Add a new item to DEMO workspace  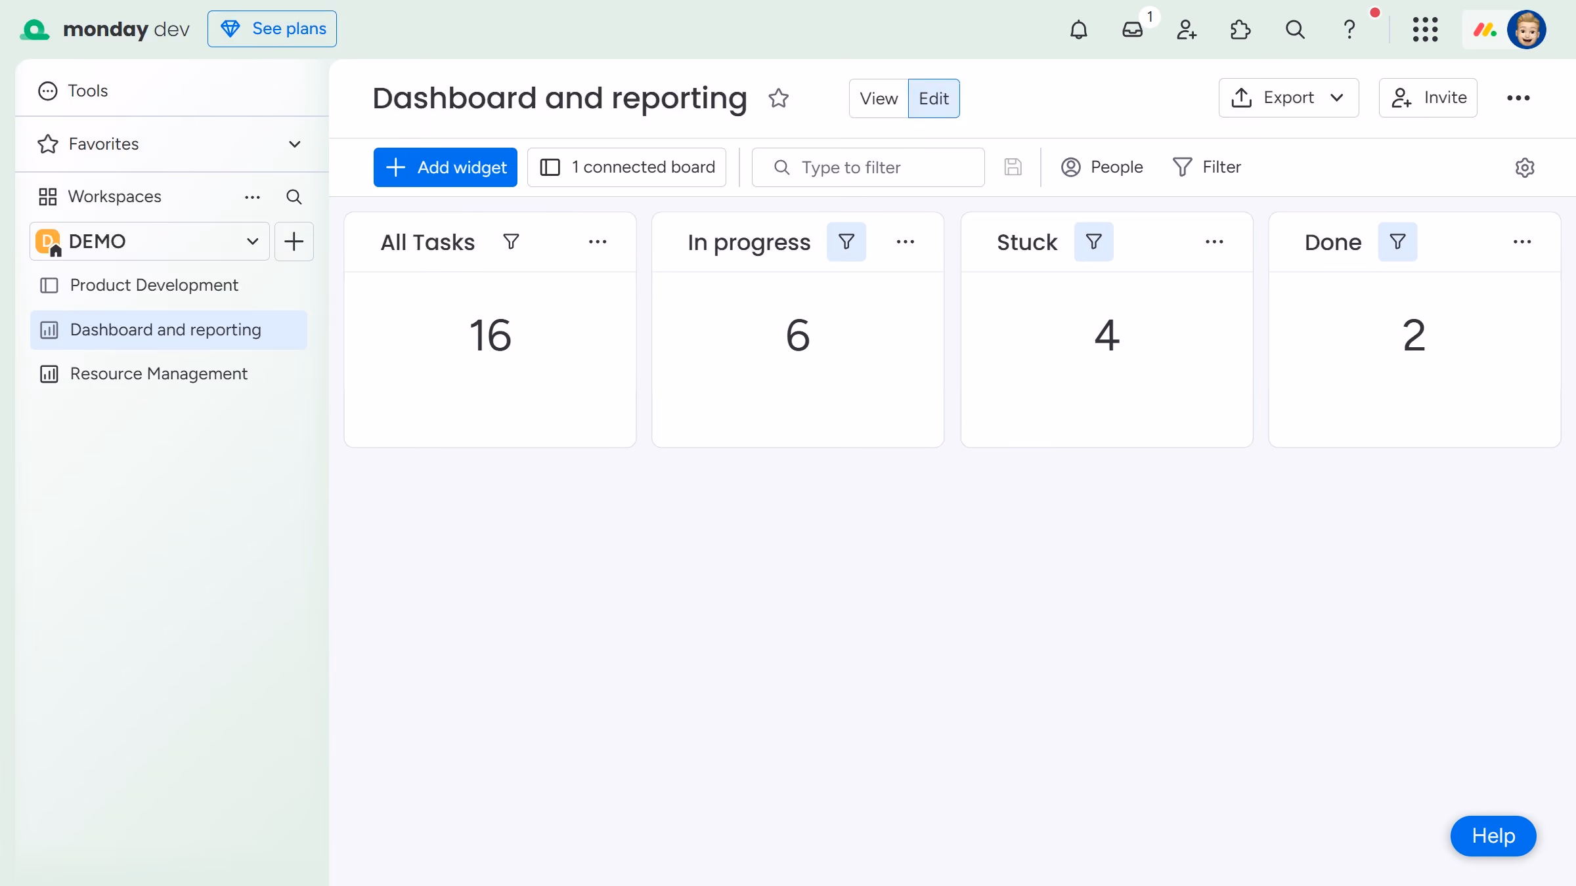(294, 242)
